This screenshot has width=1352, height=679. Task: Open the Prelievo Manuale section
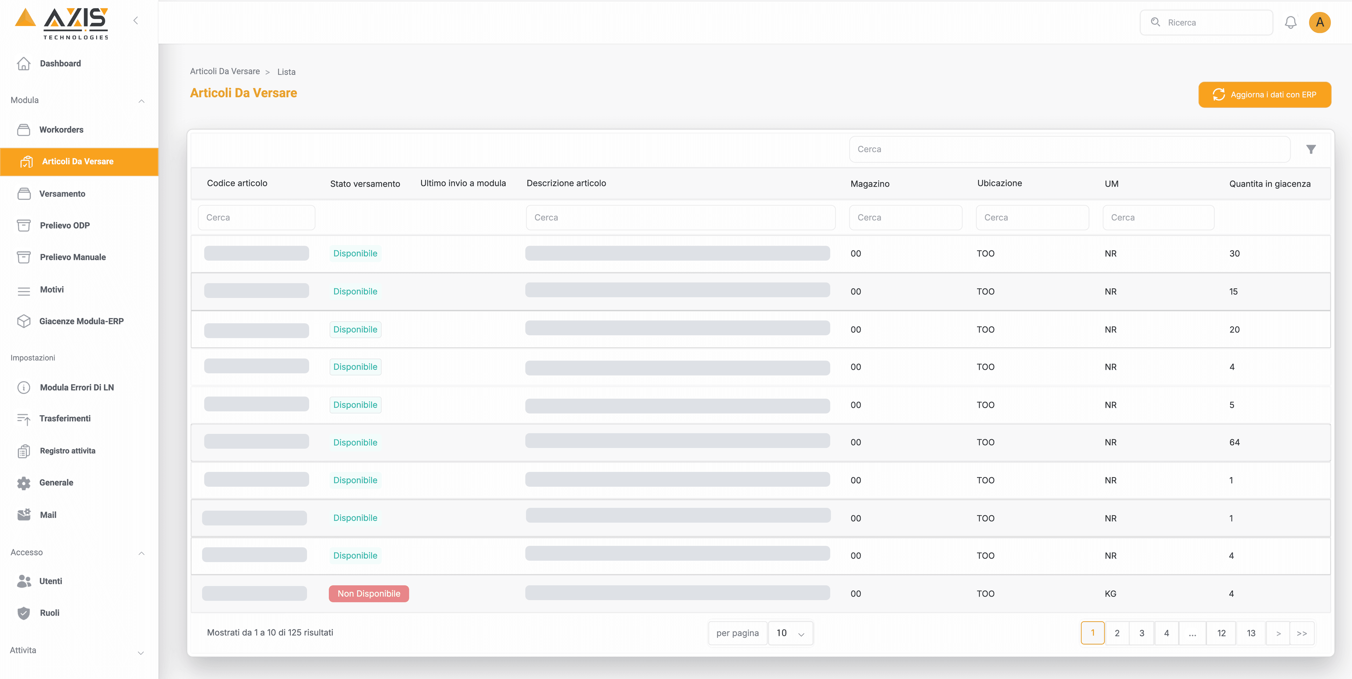[x=73, y=257]
